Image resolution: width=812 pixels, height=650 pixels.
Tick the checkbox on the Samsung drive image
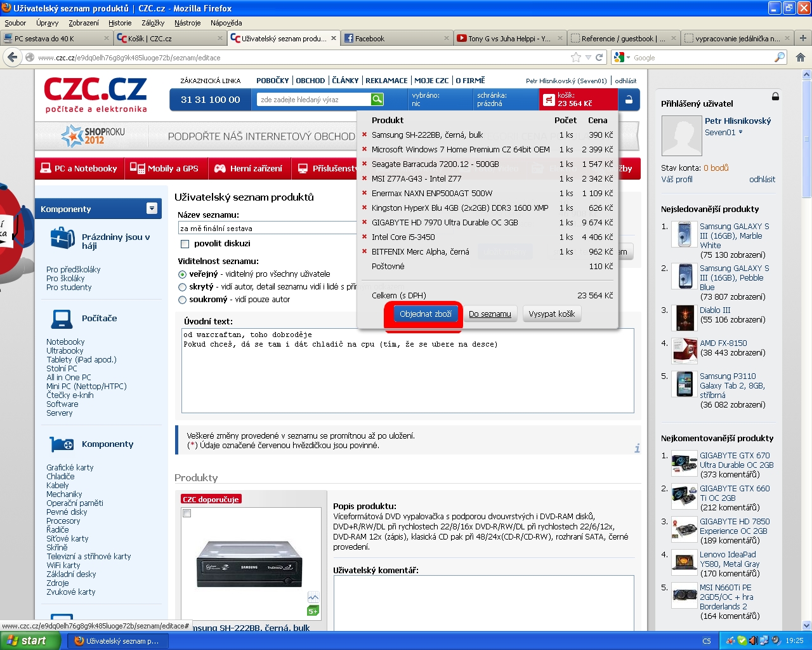click(187, 513)
